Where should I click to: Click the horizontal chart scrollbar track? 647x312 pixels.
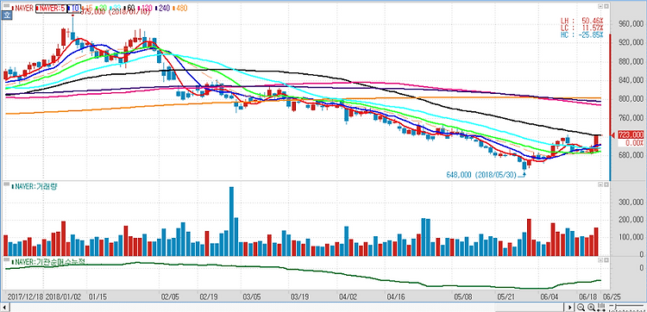287,308
